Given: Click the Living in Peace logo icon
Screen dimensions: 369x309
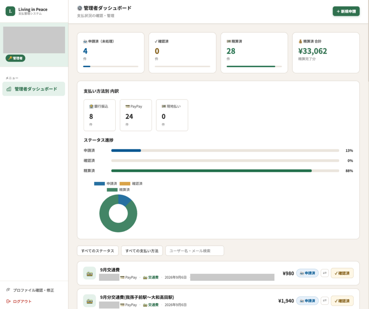Looking at the screenshot, I should pos(10,11).
